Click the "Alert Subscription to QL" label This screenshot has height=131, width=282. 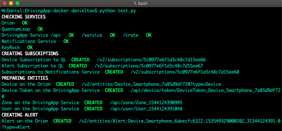33,66
